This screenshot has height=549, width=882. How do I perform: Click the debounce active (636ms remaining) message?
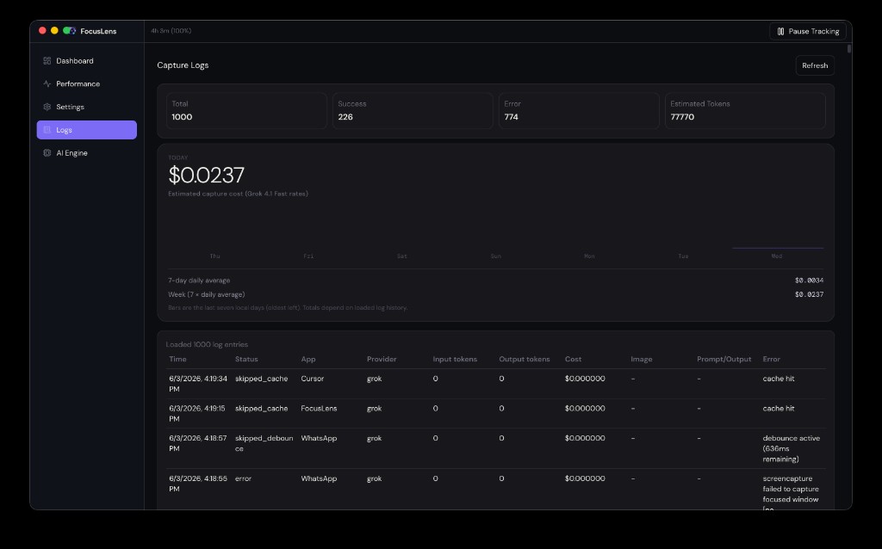click(792, 448)
